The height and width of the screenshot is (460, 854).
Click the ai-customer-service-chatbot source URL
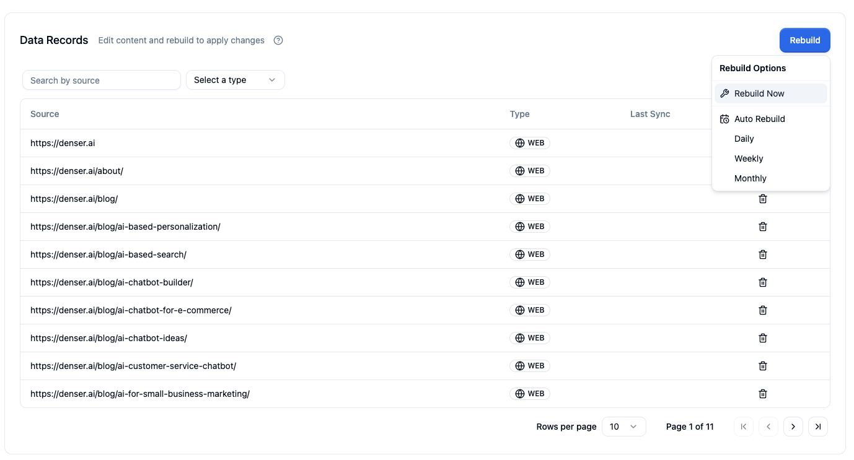133,366
